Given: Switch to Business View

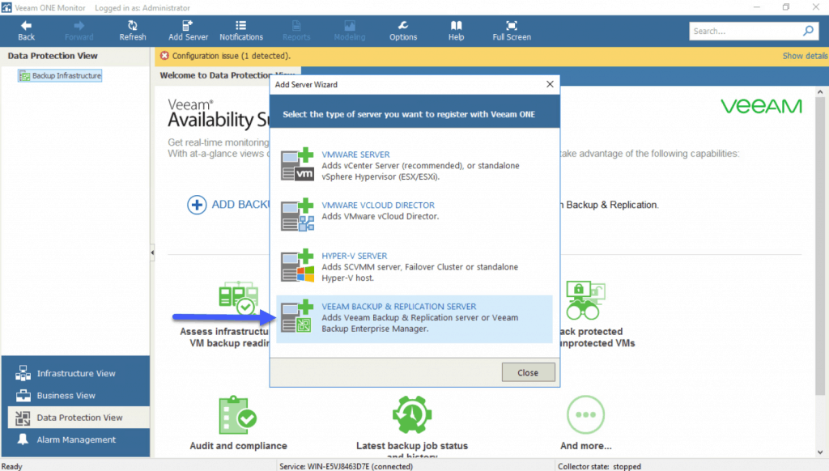Looking at the screenshot, I should 66,396.
